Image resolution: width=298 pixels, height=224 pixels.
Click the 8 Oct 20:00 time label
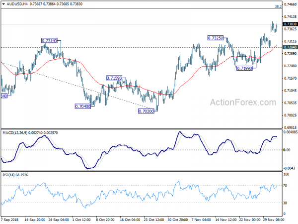[x=105, y=220]
